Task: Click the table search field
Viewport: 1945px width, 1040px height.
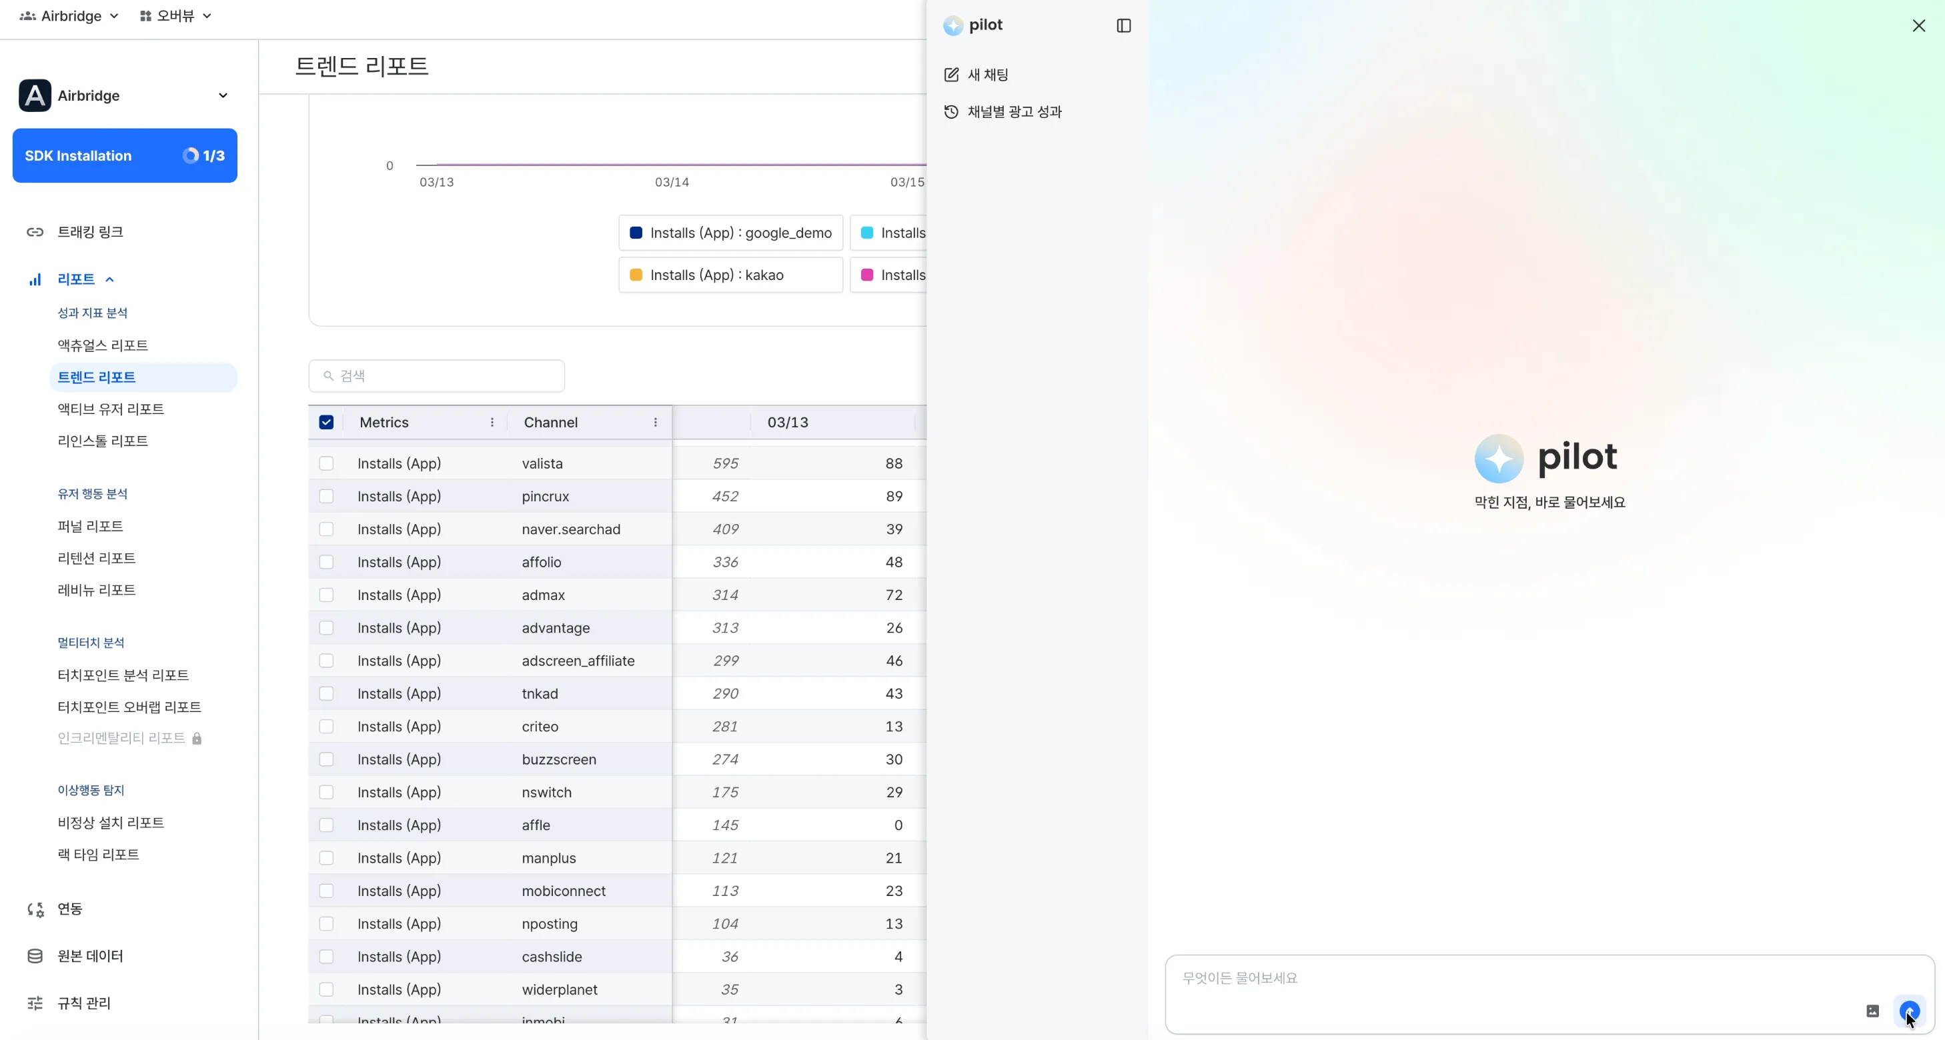Action: [x=436, y=376]
